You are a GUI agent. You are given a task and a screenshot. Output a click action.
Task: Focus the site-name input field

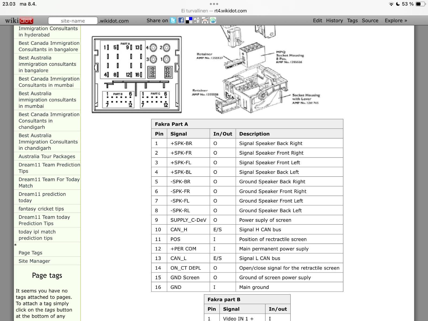point(73,21)
